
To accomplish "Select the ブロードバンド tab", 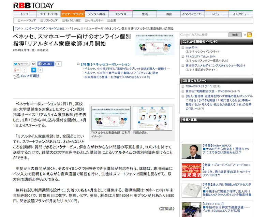I will (49, 14).
